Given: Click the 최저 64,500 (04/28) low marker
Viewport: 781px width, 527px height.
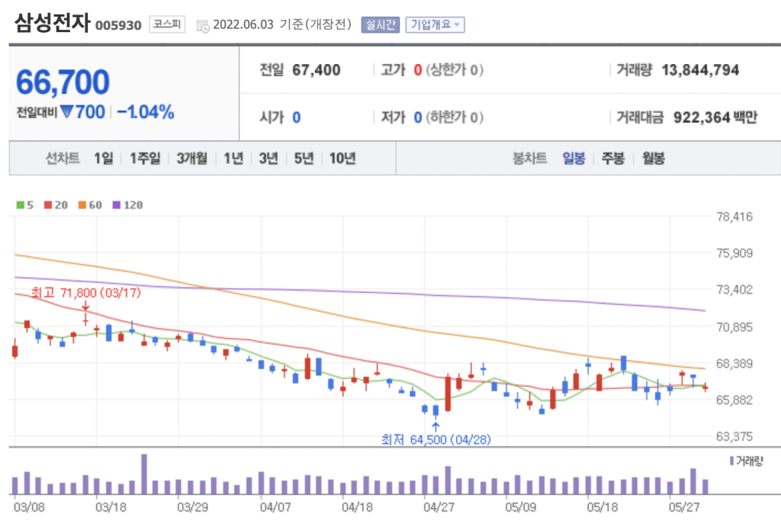Looking at the screenshot, I should pyautogui.click(x=435, y=439).
